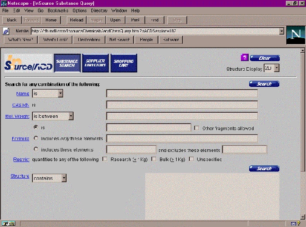Click the Net Search directory button
Screen dimensions: 306x227
119,40
